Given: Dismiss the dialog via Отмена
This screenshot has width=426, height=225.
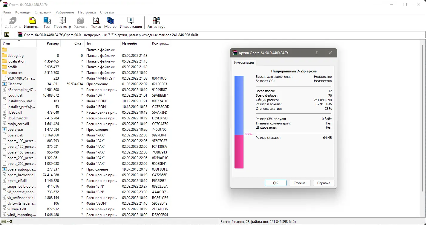Looking at the screenshot, I should (x=300, y=183).
